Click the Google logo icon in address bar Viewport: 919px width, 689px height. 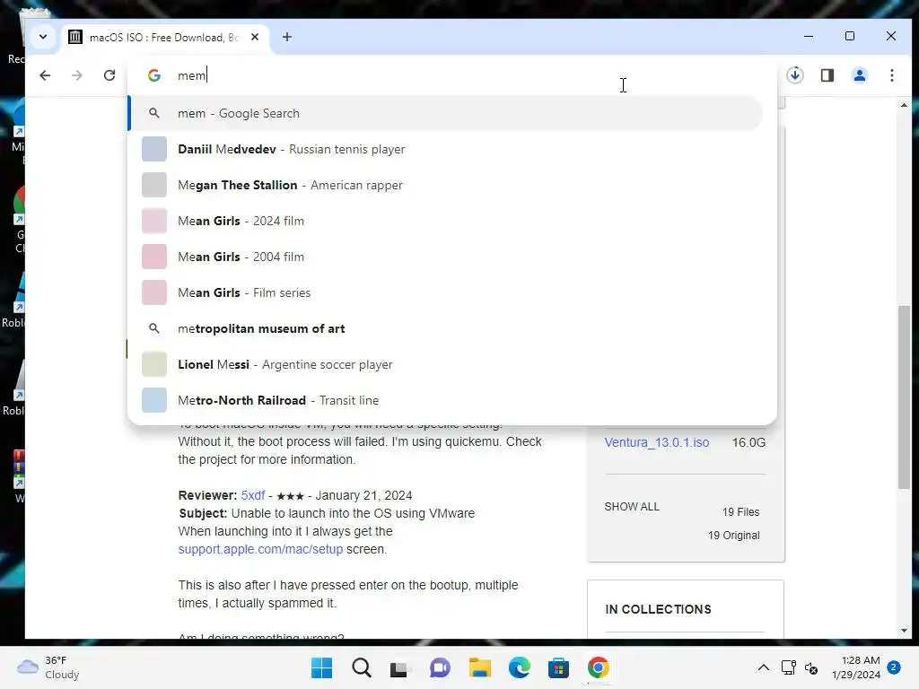tap(154, 75)
